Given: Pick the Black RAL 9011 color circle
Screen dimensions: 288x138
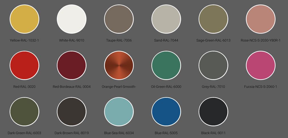Looking at the screenshot, I should click(x=213, y=112).
